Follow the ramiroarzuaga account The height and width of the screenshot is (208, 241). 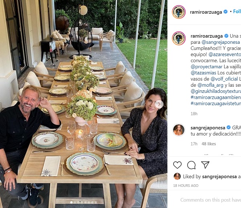237,12
